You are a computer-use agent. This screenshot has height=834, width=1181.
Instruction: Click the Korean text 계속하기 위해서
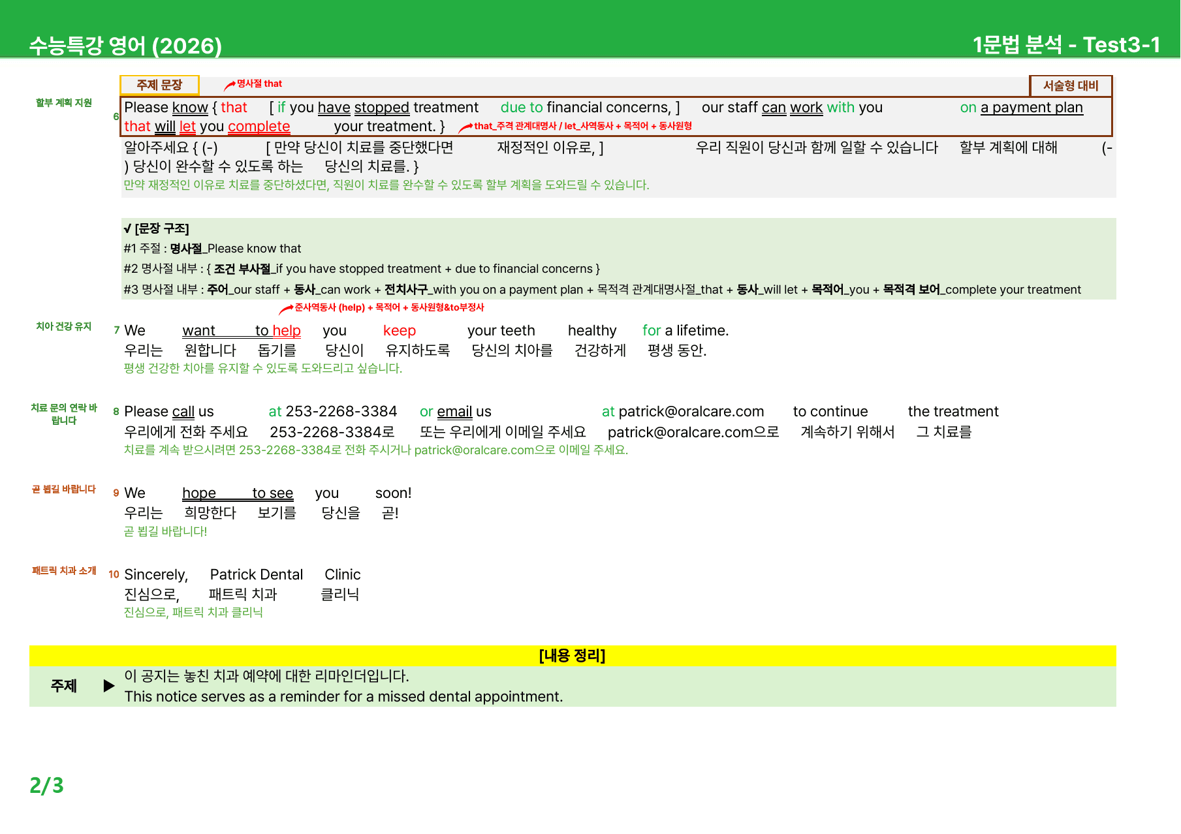[847, 432]
